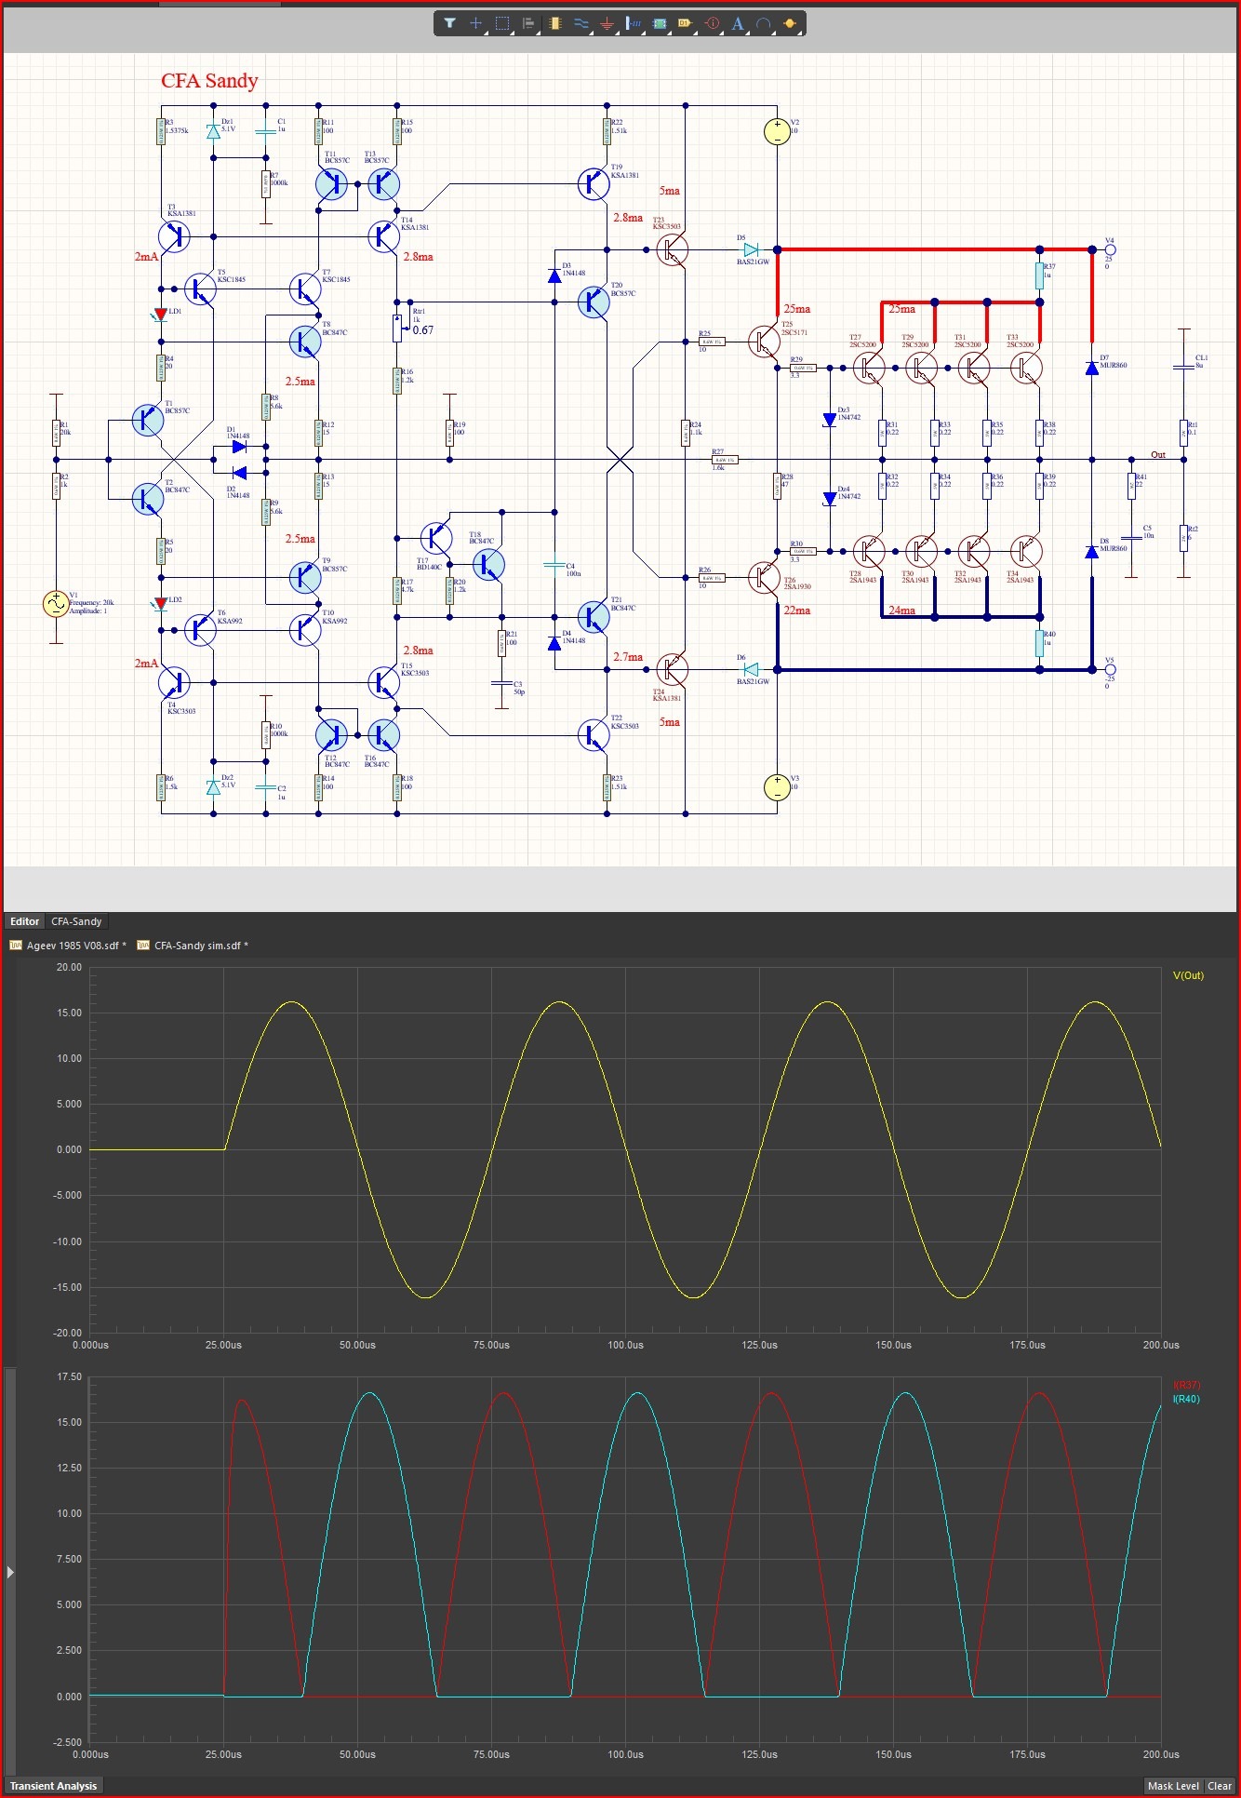Select the Place Part component tool

point(555,23)
